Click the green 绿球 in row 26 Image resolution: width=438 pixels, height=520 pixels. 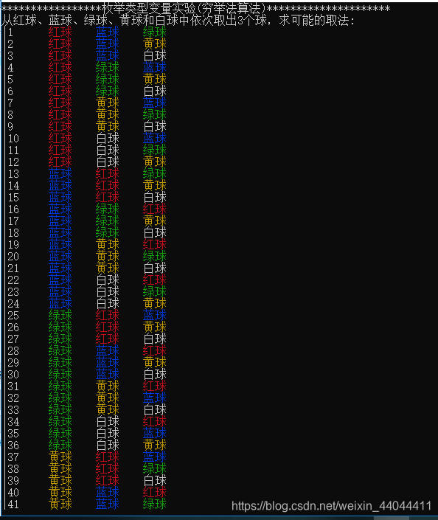pos(60,327)
